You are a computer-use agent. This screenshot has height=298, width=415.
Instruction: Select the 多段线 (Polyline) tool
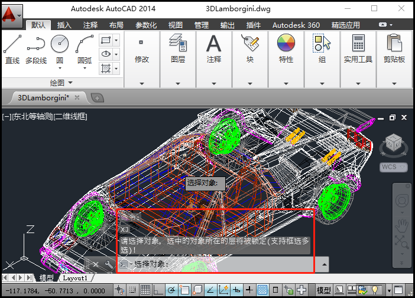click(x=36, y=44)
